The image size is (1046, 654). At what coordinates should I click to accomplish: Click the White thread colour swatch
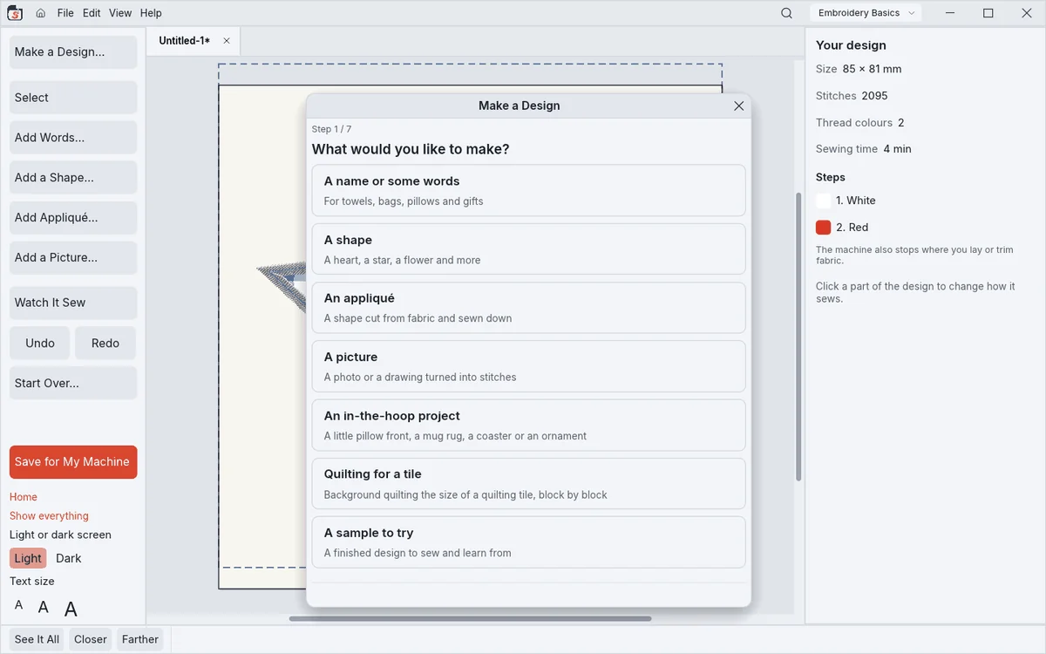(x=823, y=201)
